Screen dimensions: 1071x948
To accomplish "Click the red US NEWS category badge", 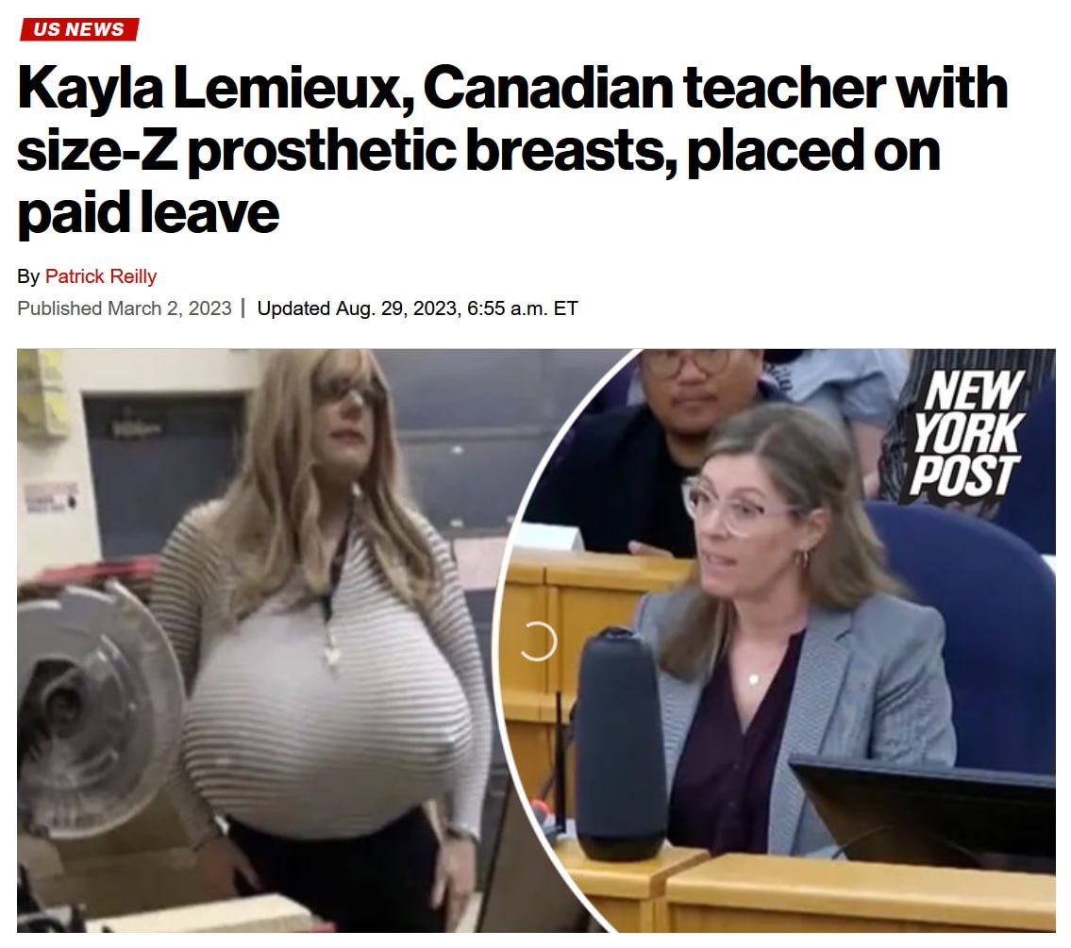I will (x=78, y=29).
